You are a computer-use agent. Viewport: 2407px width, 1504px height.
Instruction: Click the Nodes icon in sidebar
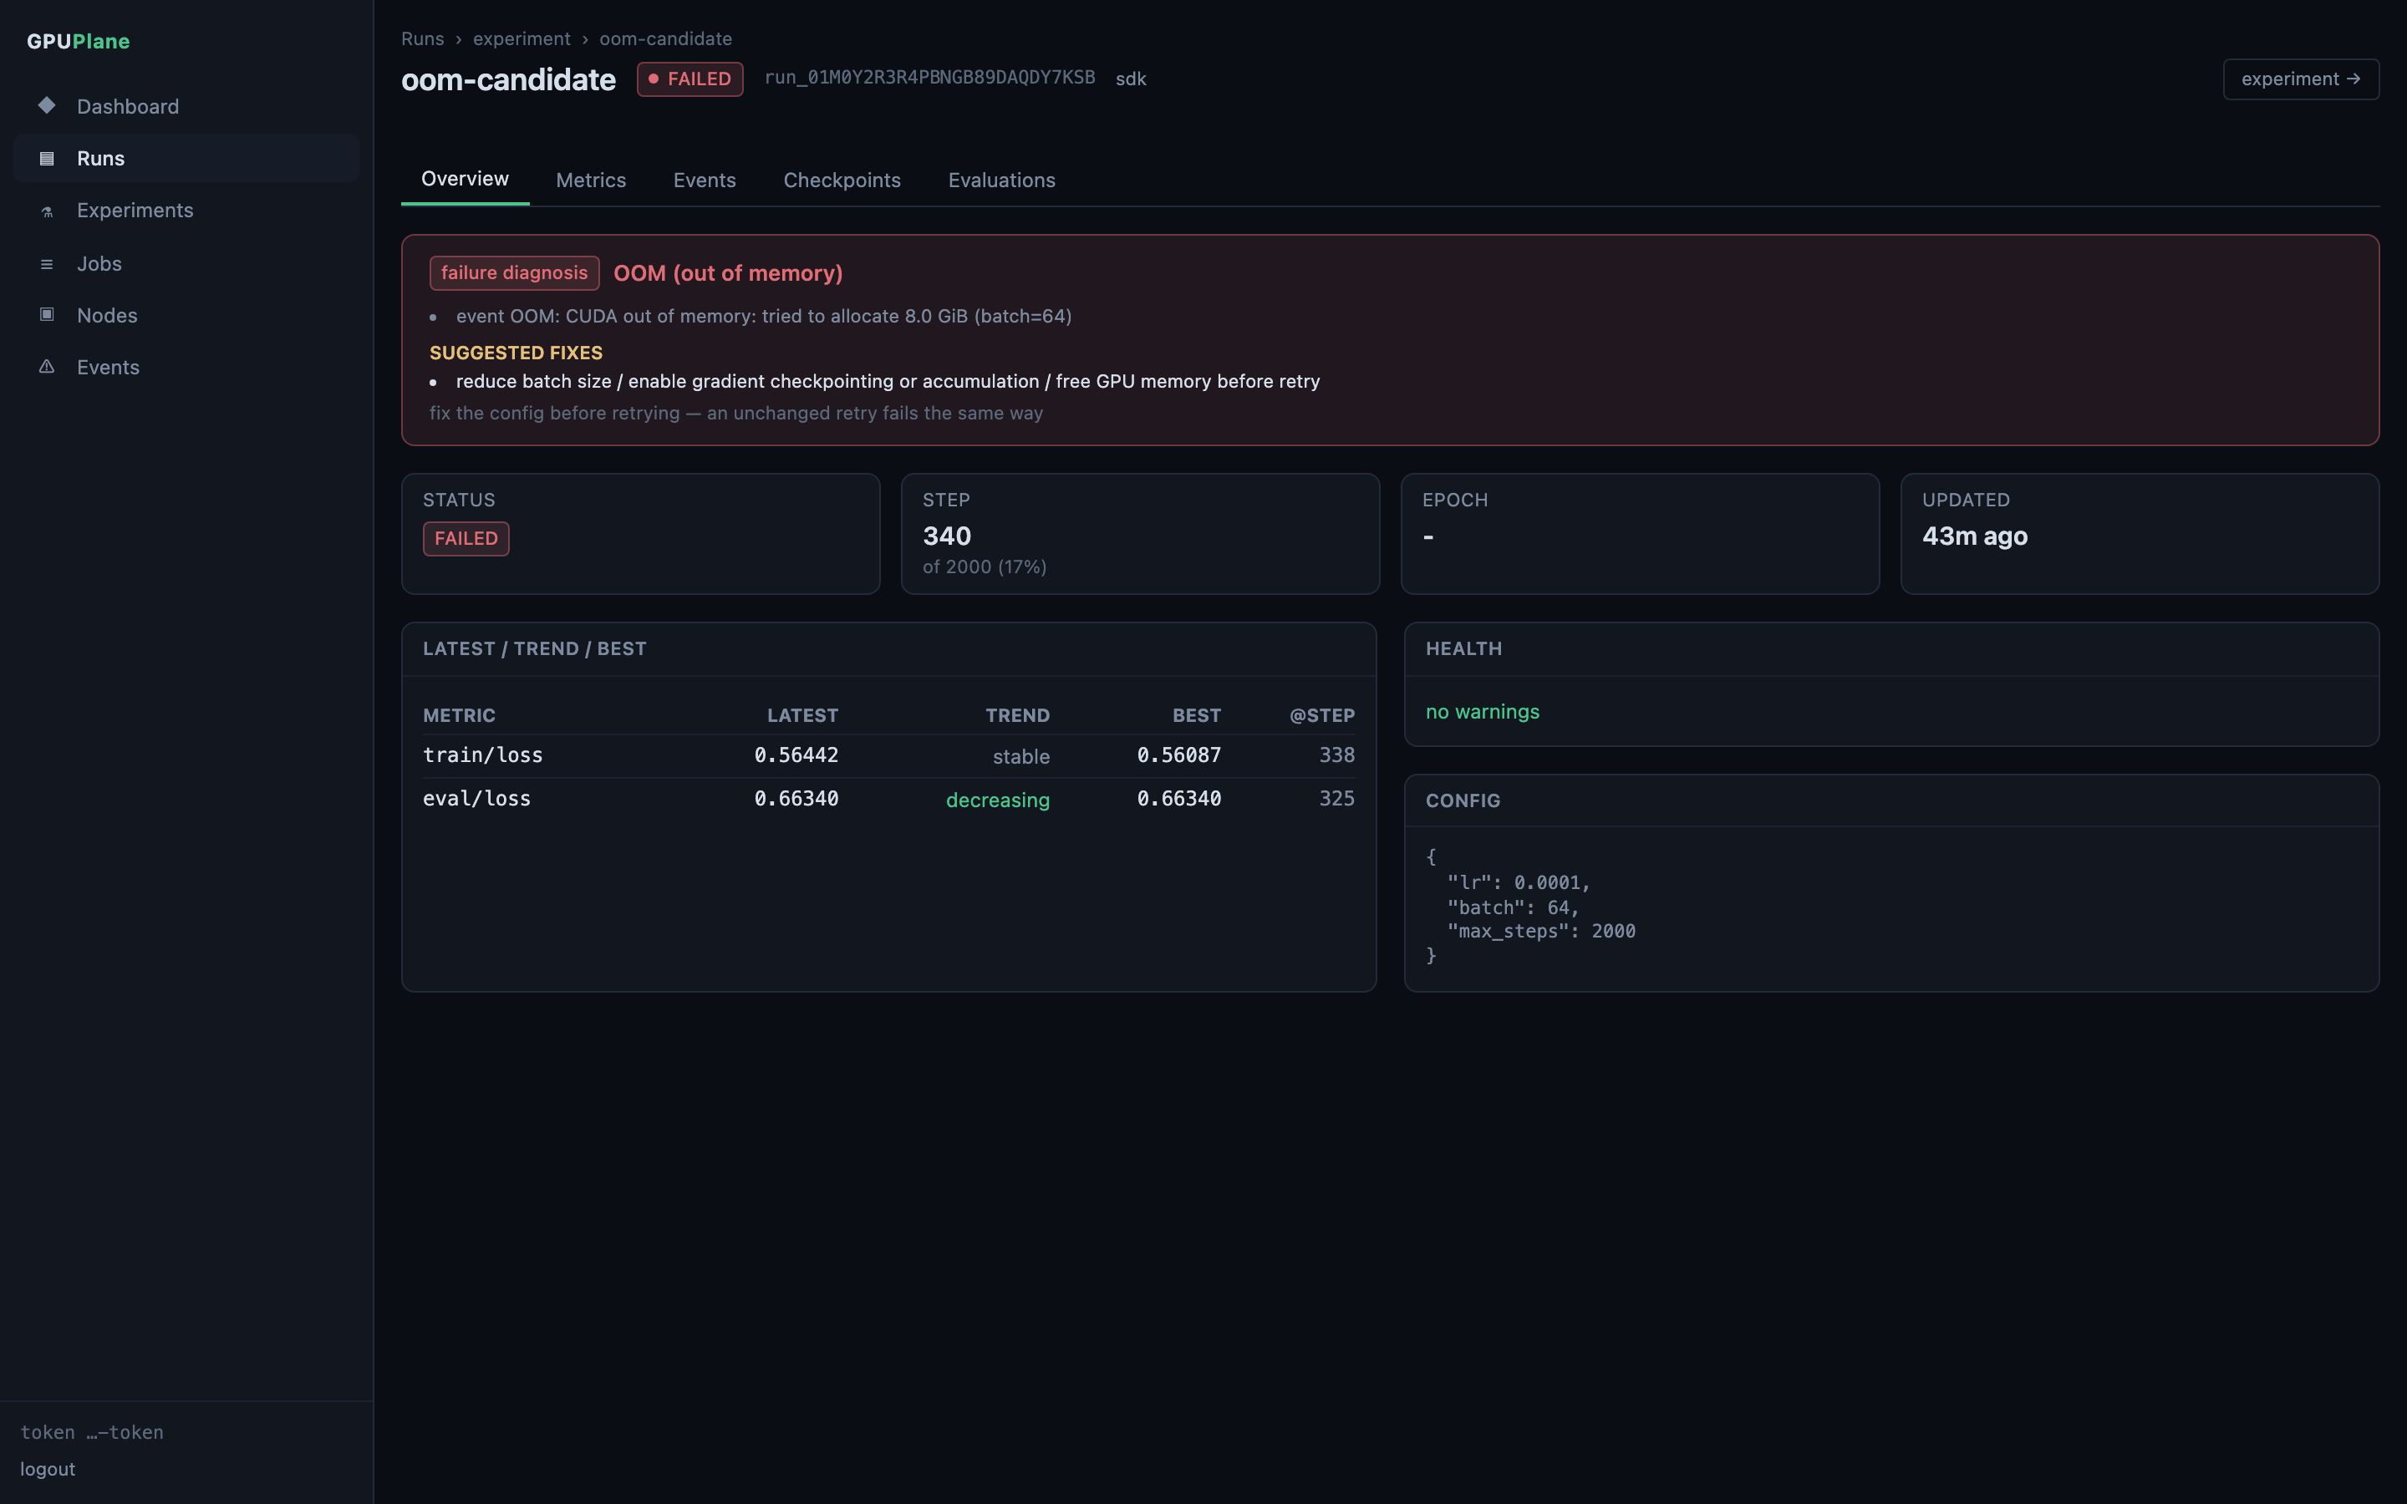point(47,314)
